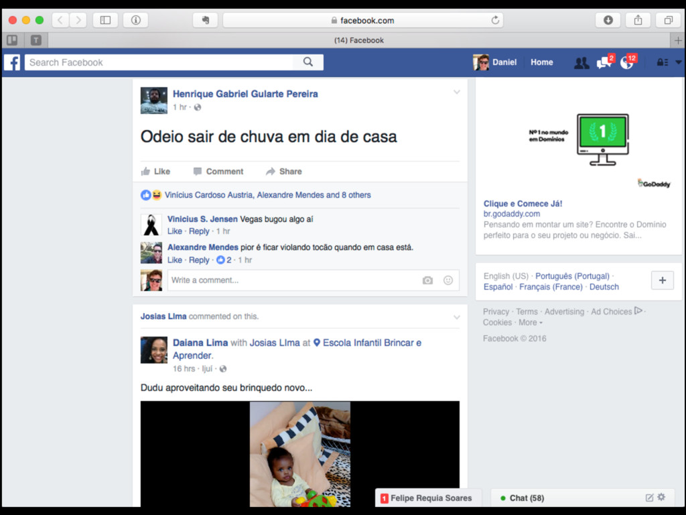Focus the Search Facebook field
The image size is (686, 515).
pos(158,62)
